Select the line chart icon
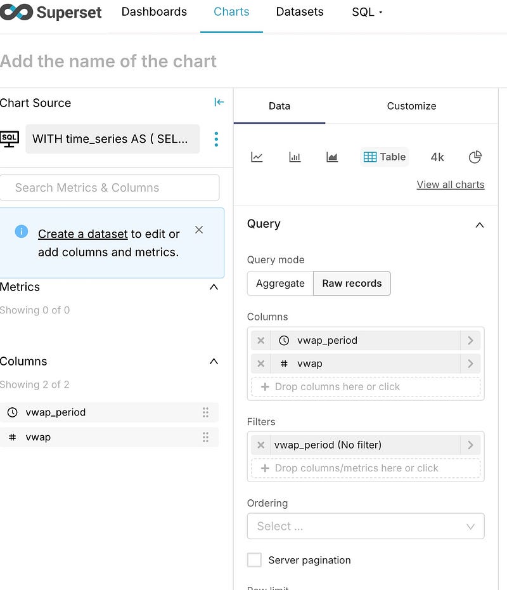This screenshot has height=590, width=507. 257,157
